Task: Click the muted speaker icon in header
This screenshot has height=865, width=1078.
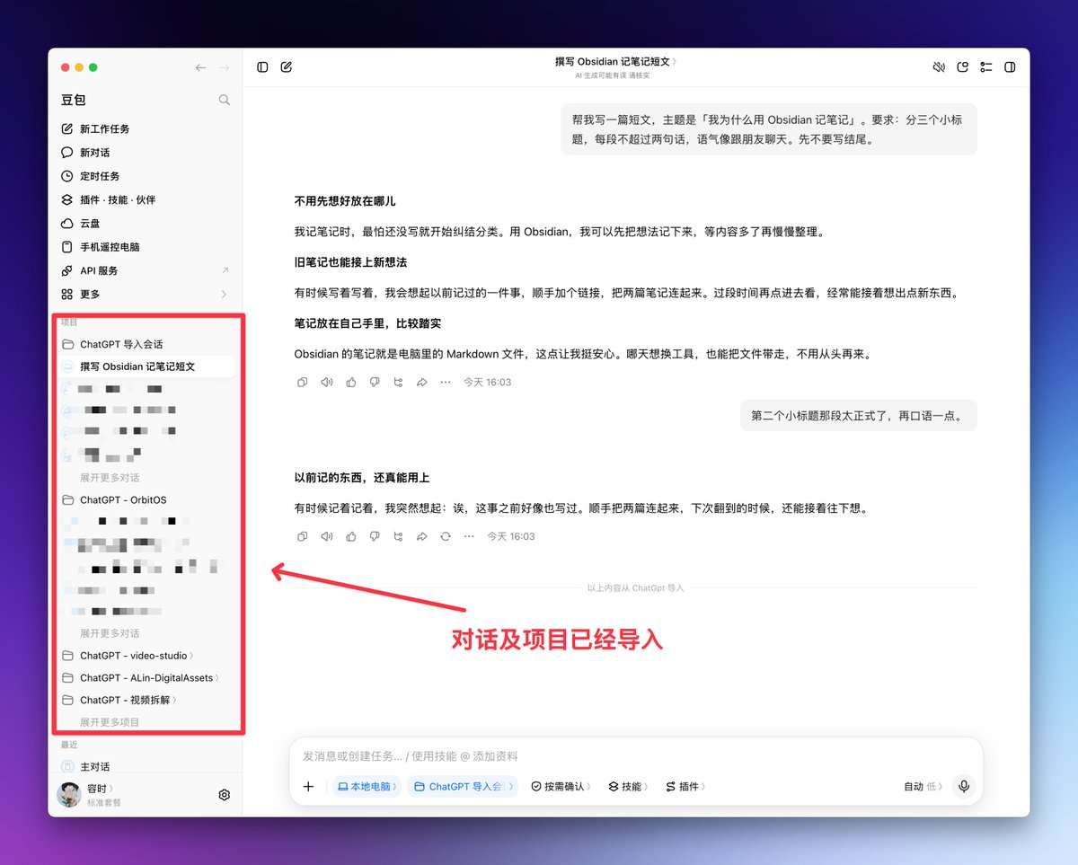Action: tap(939, 67)
